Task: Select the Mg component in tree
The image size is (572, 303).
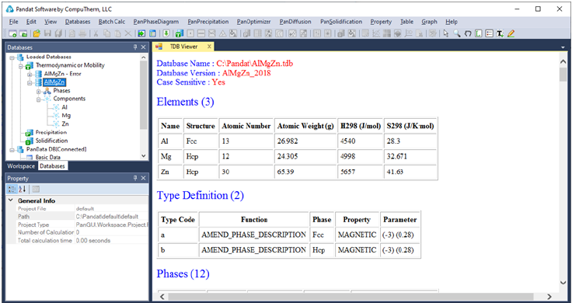Action: point(66,116)
